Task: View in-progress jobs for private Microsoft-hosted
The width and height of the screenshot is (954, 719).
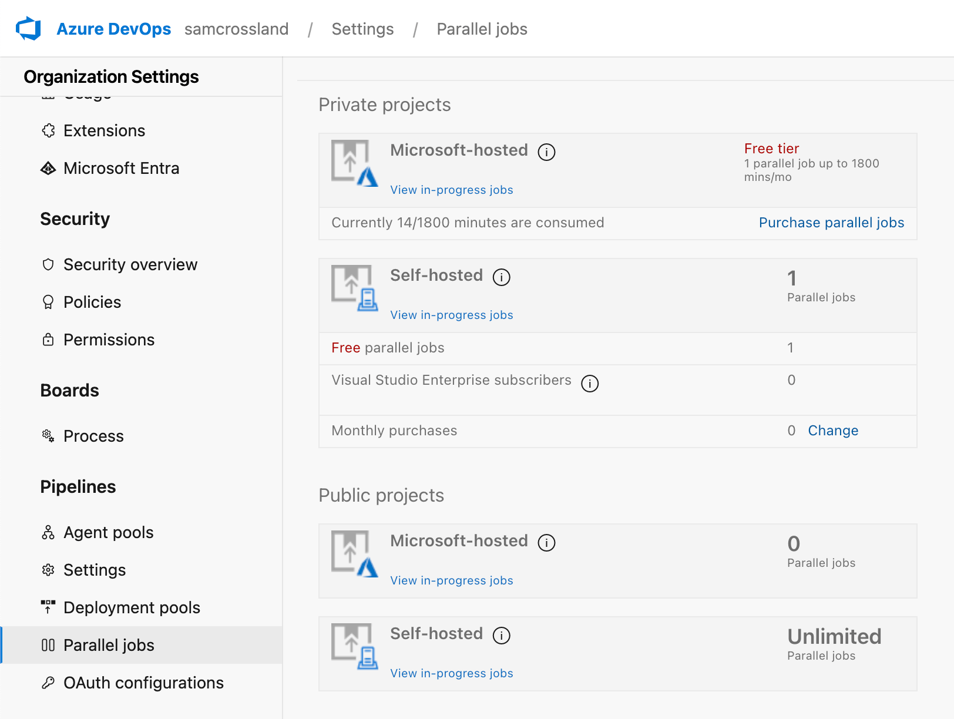Action: click(451, 190)
